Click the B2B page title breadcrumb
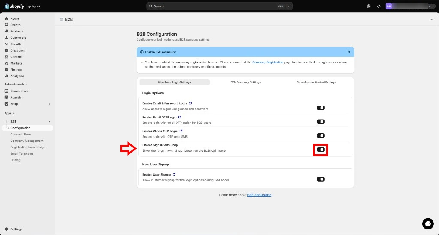Viewport: 439px width, 235px height. pyautogui.click(x=69, y=19)
